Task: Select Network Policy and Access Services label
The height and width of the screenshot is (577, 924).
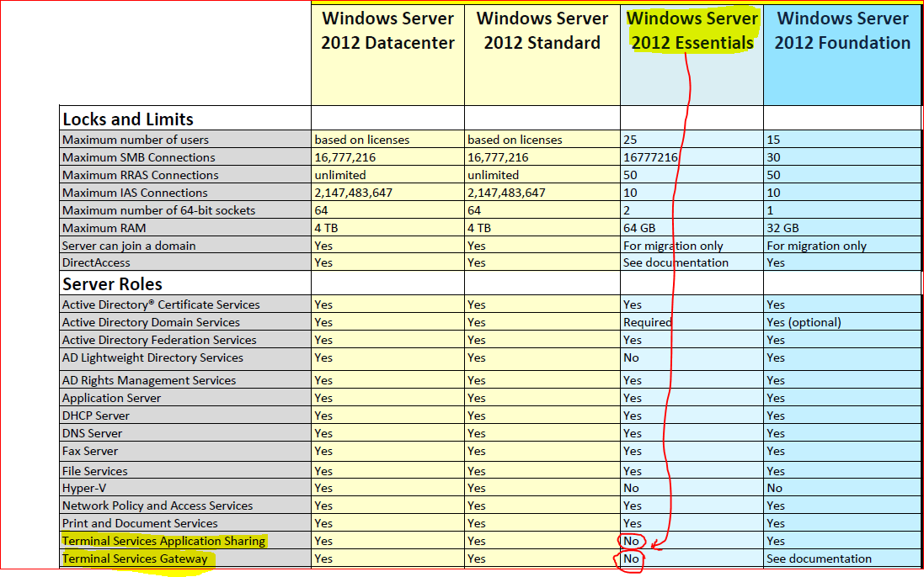Action: (158, 506)
